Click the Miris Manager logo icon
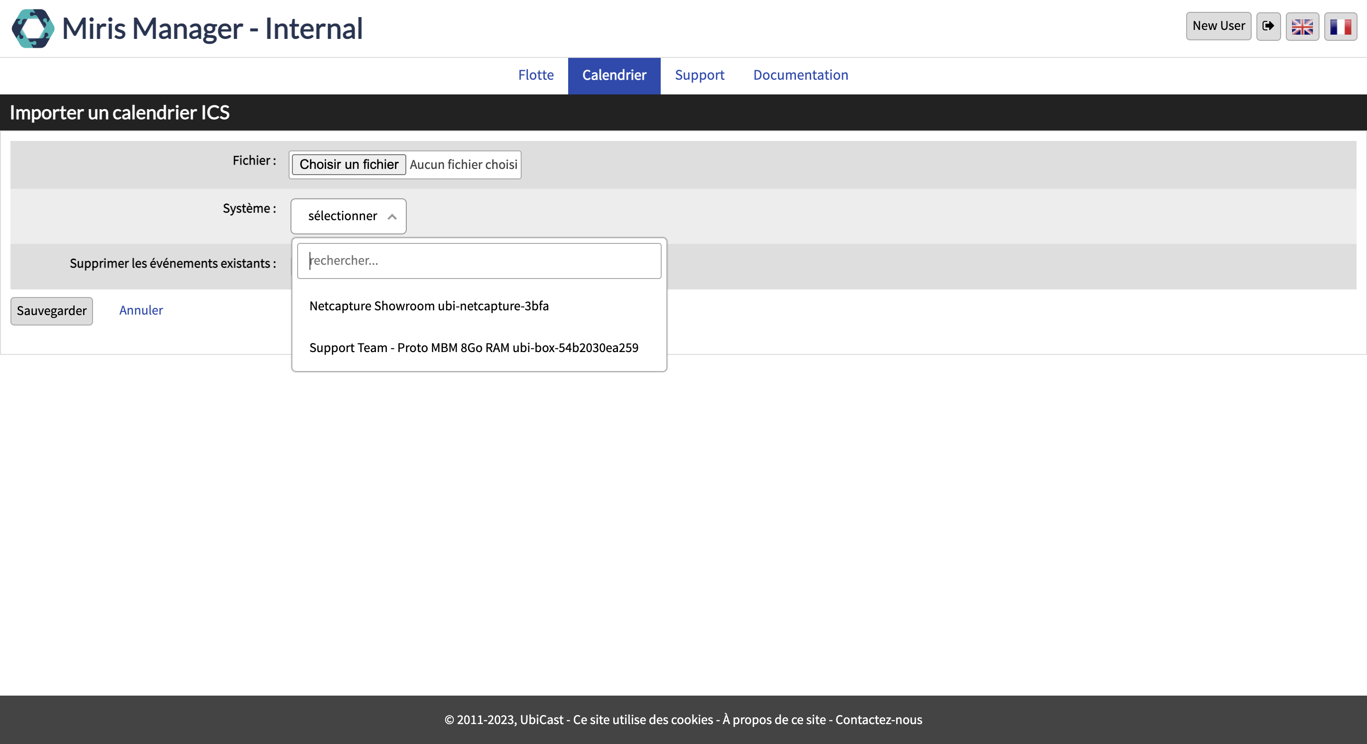The width and height of the screenshot is (1367, 744). (33, 28)
